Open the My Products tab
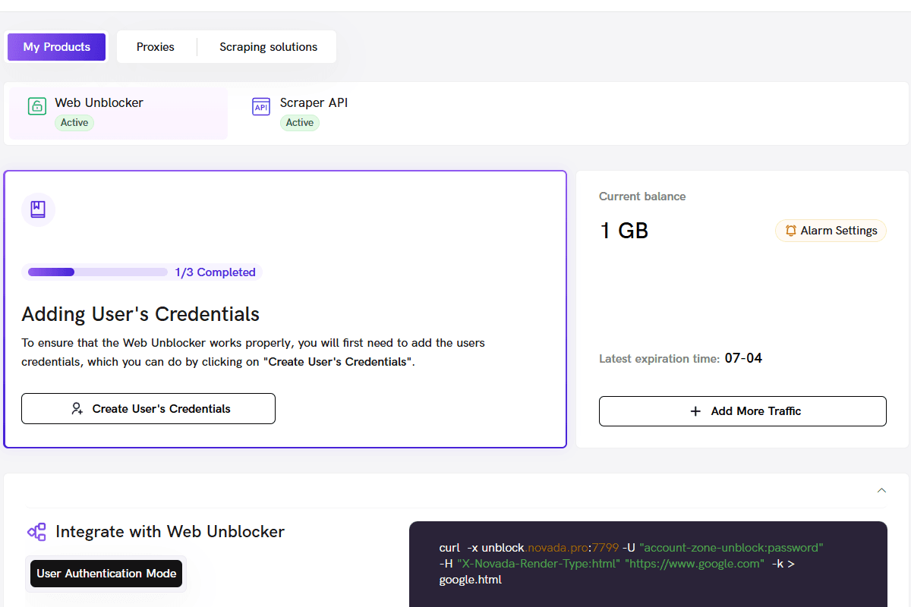911x607 pixels. click(x=57, y=47)
